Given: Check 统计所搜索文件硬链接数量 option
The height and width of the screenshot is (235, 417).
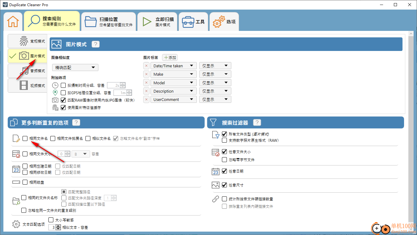Looking at the screenshot, I should (225, 199).
